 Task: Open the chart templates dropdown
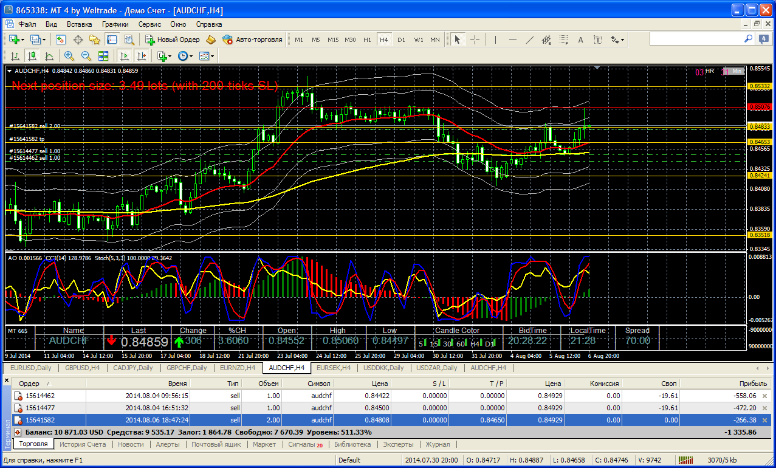click(x=207, y=56)
